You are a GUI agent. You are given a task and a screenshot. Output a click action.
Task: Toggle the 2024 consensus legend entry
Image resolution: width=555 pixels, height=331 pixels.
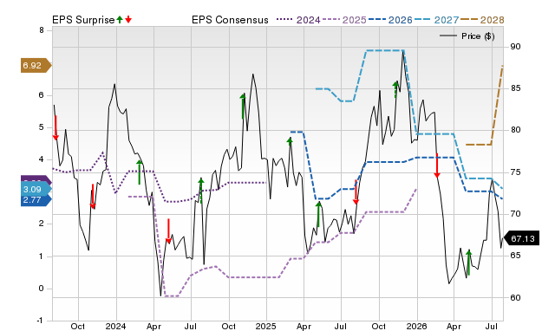coord(298,20)
